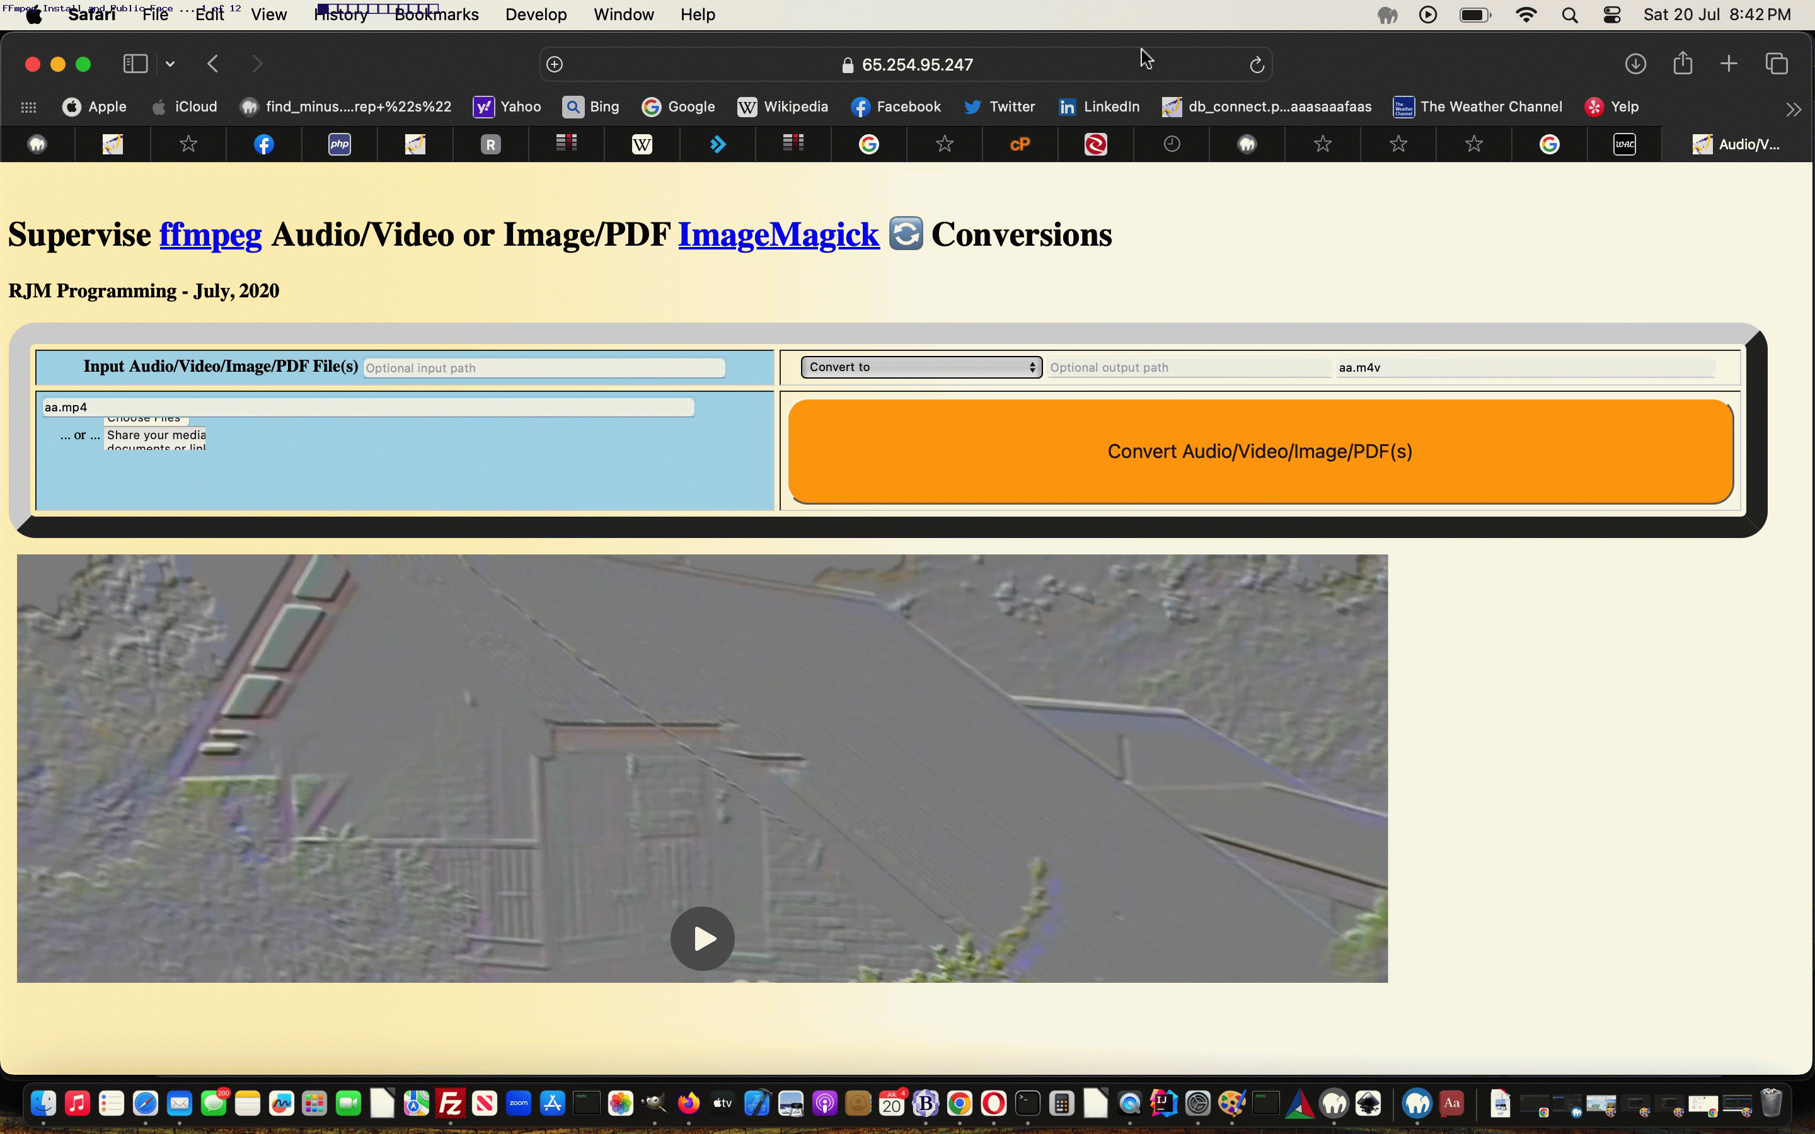This screenshot has height=1134, width=1815.
Task: Follow the ImageMagick link in heading
Action: [x=778, y=234]
